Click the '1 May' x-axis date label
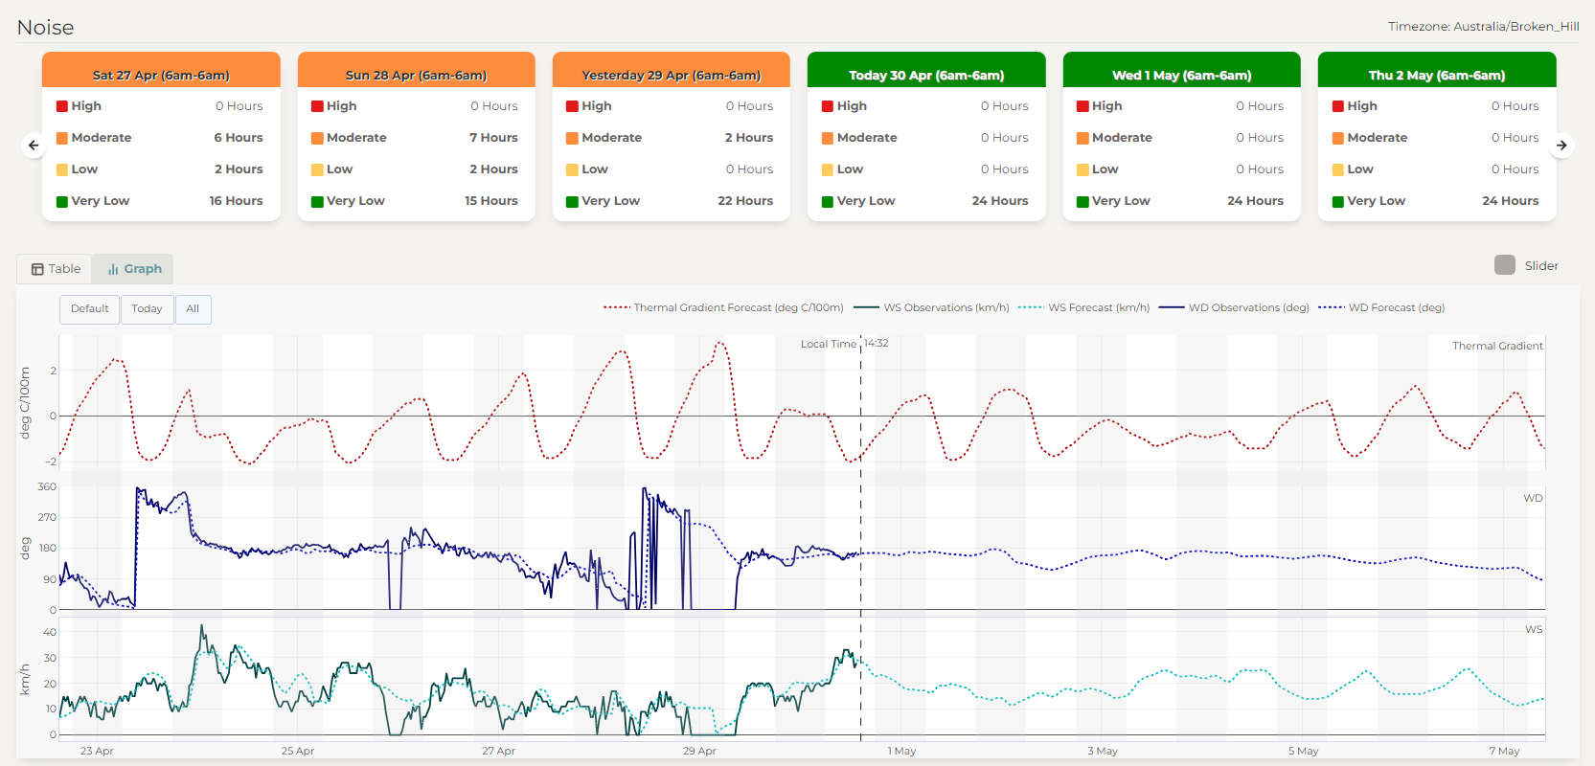 pyautogui.click(x=901, y=752)
